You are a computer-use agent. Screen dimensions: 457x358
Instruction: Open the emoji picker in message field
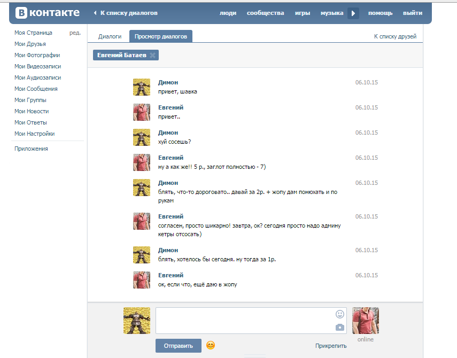pos(340,314)
